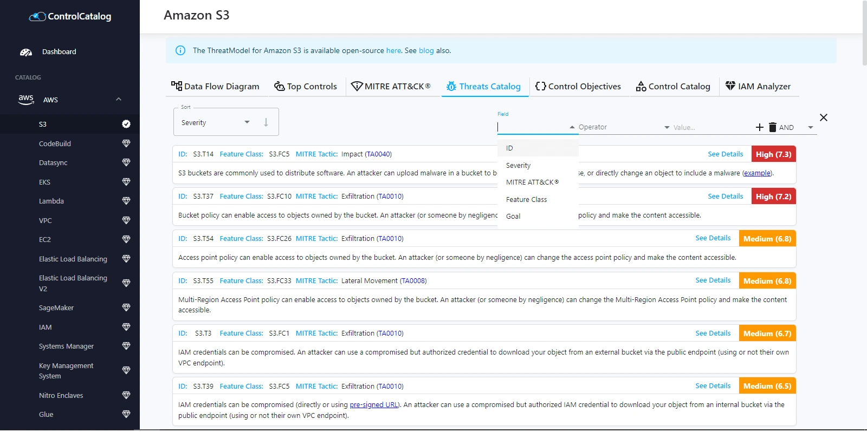Switch to Control Catalog tab
Viewport: 867px width, 432px height.
(673, 86)
